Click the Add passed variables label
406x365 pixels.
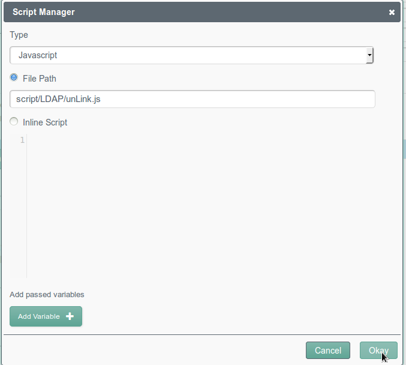(47, 295)
